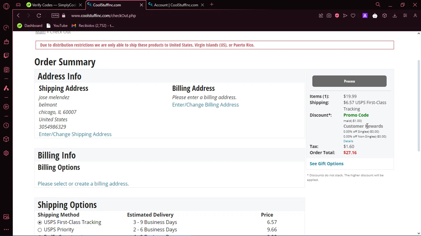Toggle the VPN badge in the address bar
421x236 pixels.
[55, 16]
